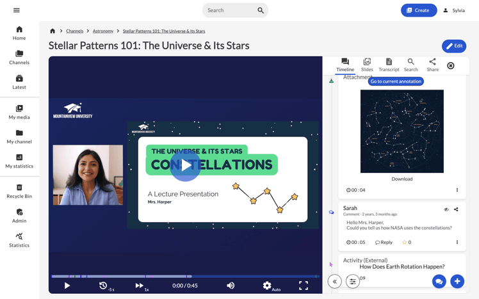Enter fullscreen video mode

coord(304,286)
